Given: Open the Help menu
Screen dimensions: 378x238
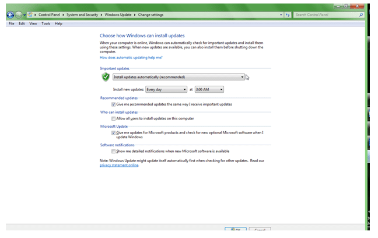Looking at the screenshot, I should [58, 24].
